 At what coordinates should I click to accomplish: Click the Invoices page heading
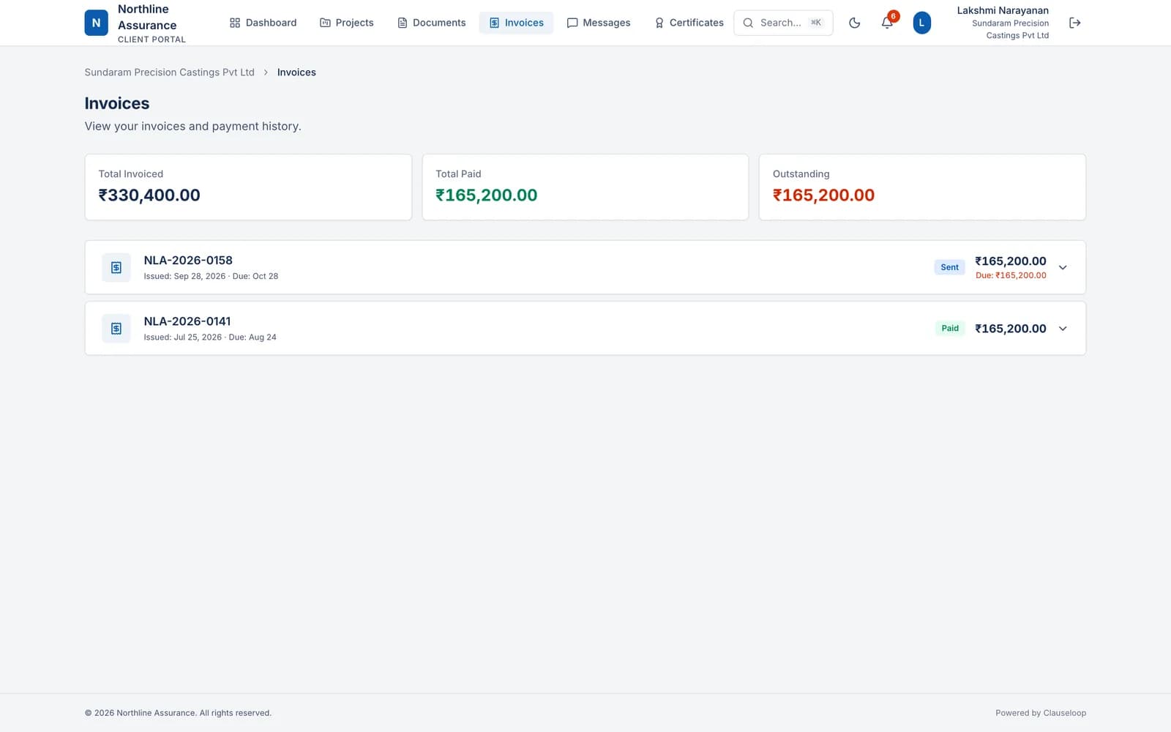point(117,103)
